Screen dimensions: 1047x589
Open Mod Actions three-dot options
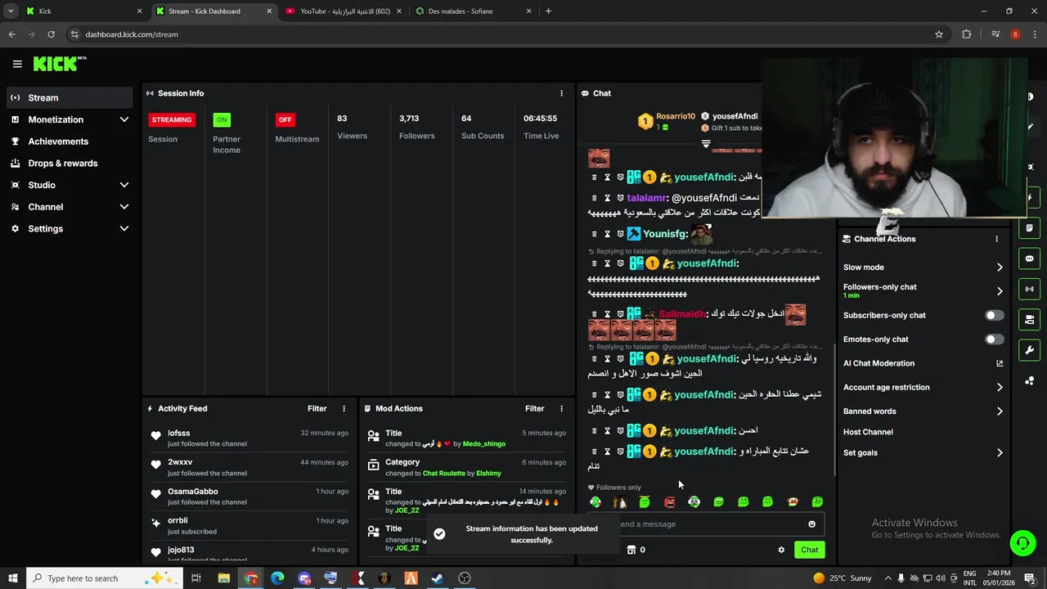(561, 408)
